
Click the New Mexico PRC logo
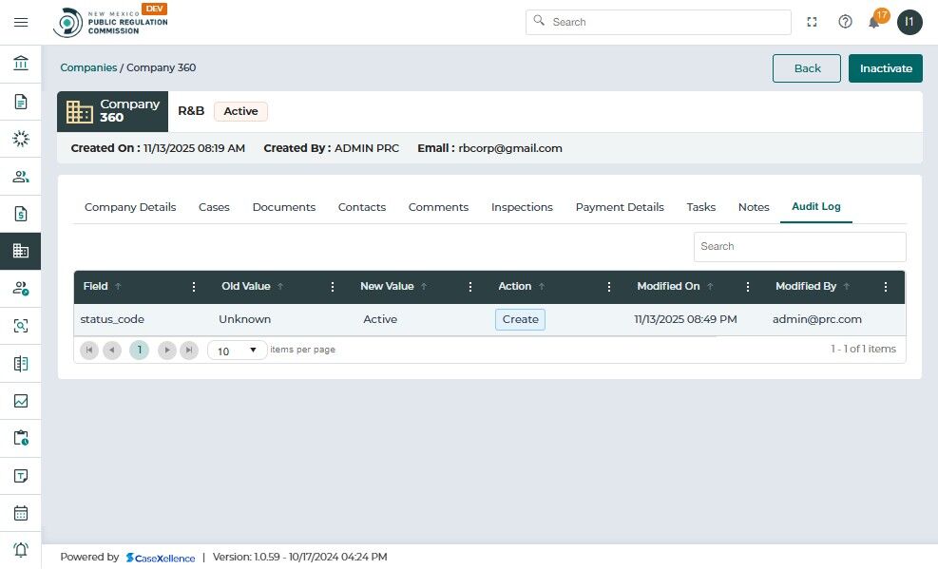point(110,21)
